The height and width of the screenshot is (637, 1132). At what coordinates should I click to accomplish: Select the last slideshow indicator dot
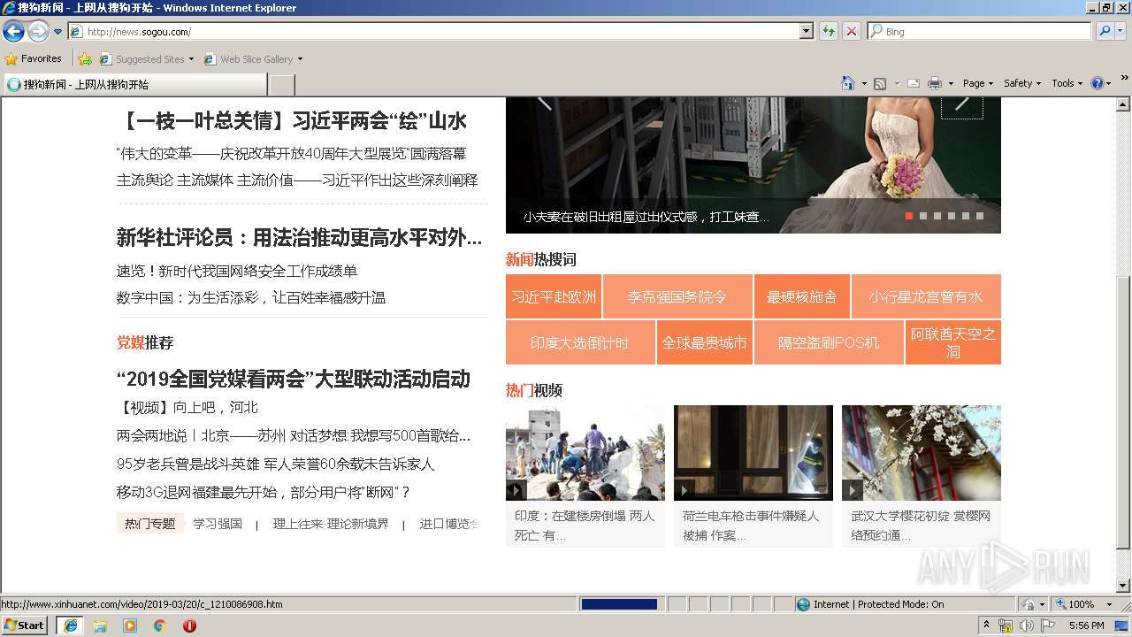click(980, 216)
